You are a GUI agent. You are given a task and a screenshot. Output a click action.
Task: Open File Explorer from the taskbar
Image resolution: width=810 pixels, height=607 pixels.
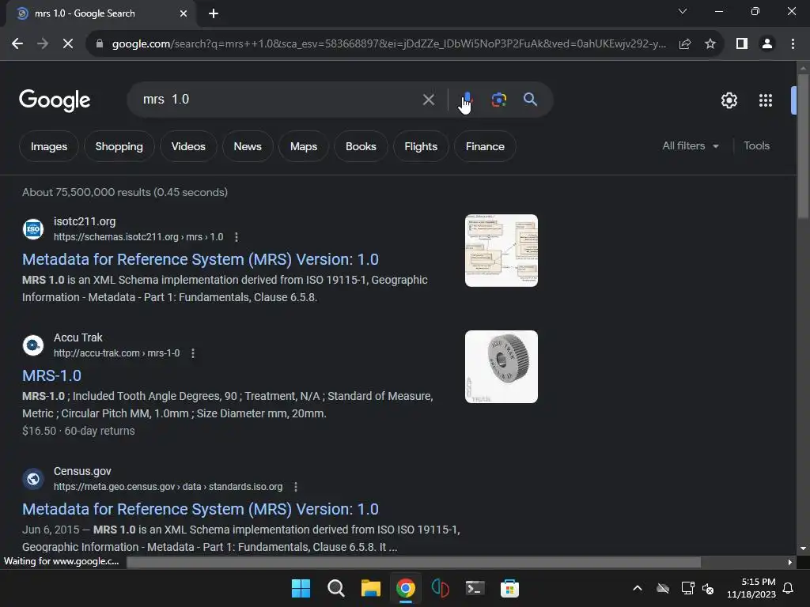[x=370, y=588]
